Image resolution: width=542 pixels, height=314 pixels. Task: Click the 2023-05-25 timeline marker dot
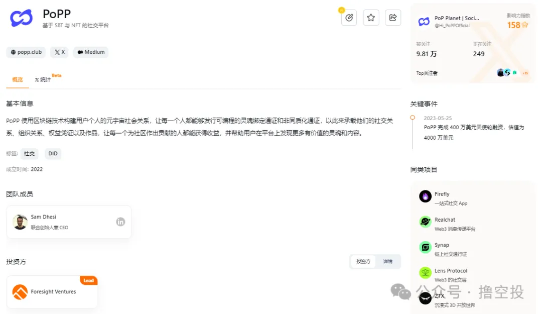[413, 118]
